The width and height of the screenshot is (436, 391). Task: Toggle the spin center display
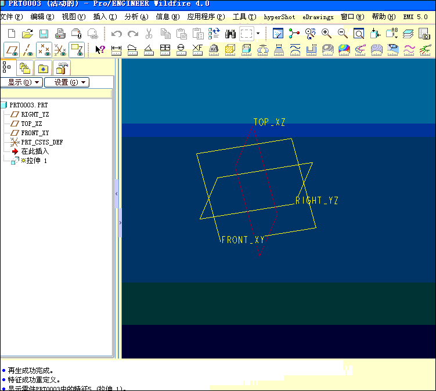point(294,34)
